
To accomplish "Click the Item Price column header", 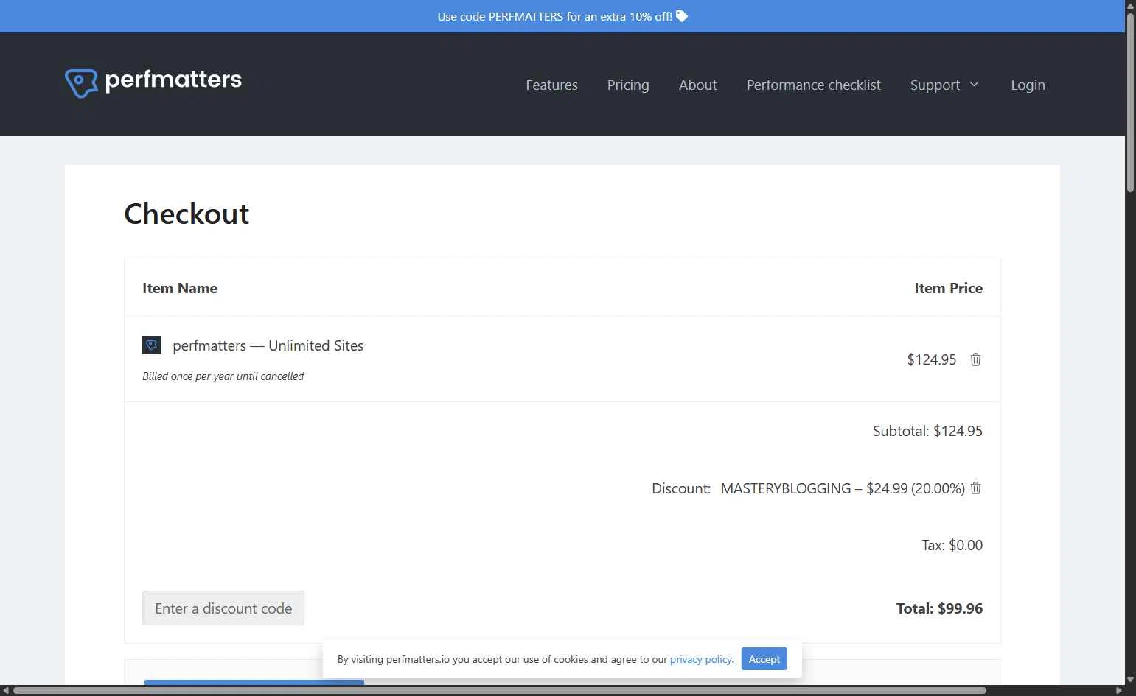I will [948, 288].
